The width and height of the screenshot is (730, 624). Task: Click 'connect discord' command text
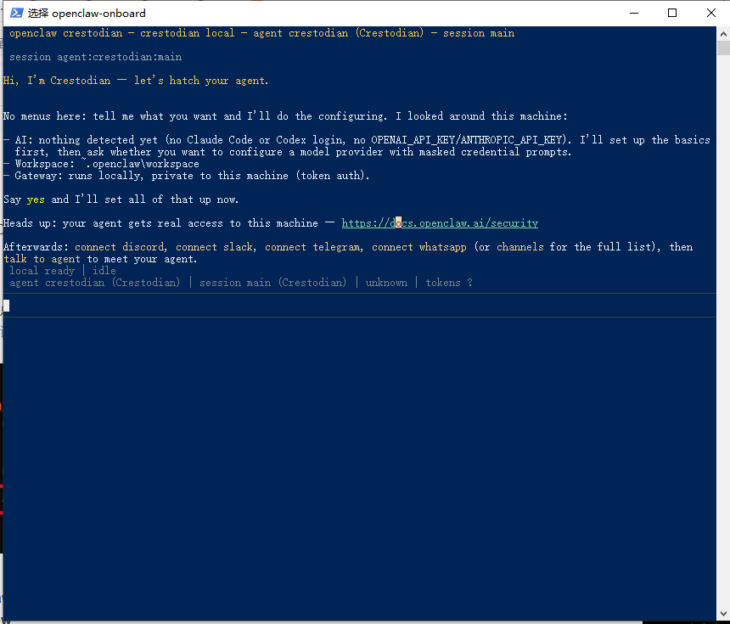pyautogui.click(x=120, y=247)
